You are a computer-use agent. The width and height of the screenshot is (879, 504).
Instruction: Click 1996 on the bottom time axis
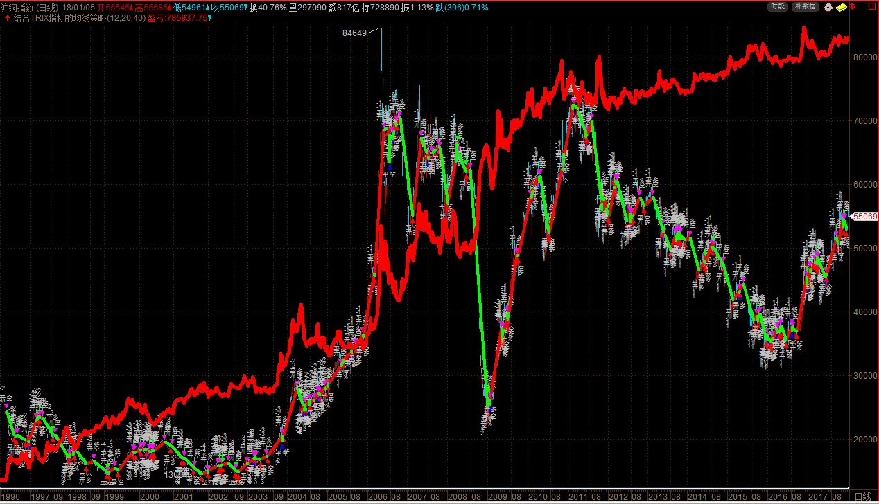click(10, 497)
